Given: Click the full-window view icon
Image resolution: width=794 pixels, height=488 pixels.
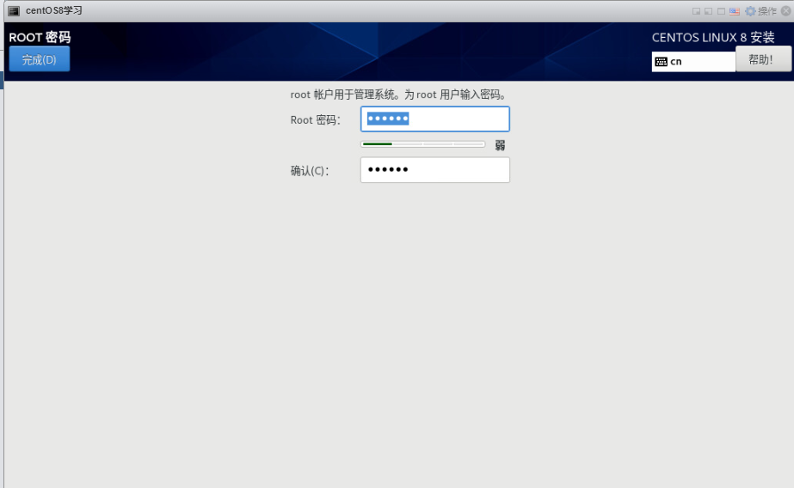Looking at the screenshot, I should [721, 11].
